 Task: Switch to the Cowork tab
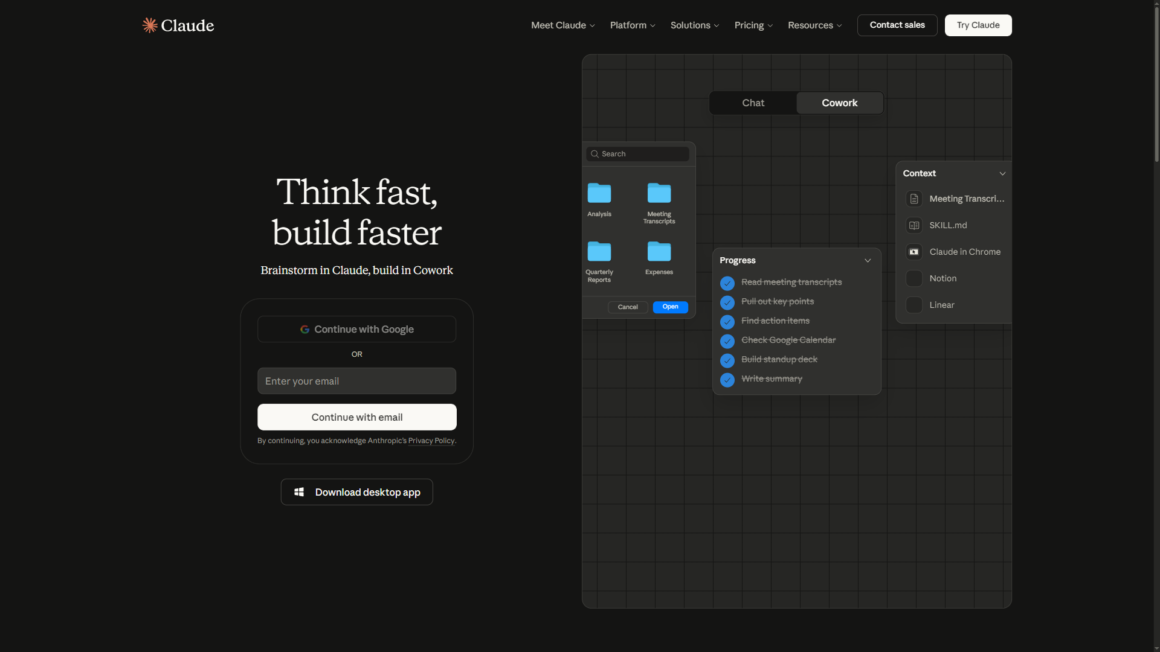pos(839,103)
